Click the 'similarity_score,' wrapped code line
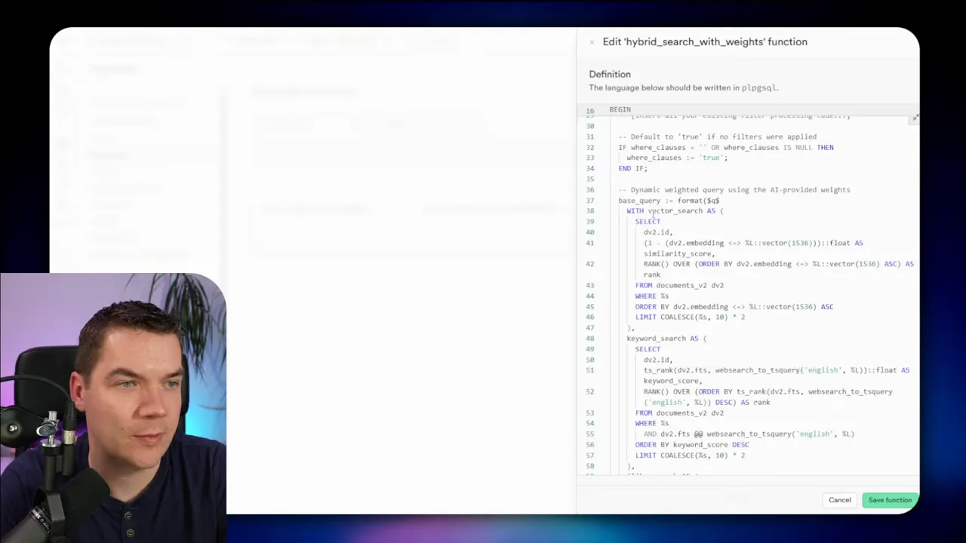This screenshot has height=543, width=966. [x=678, y=254]
